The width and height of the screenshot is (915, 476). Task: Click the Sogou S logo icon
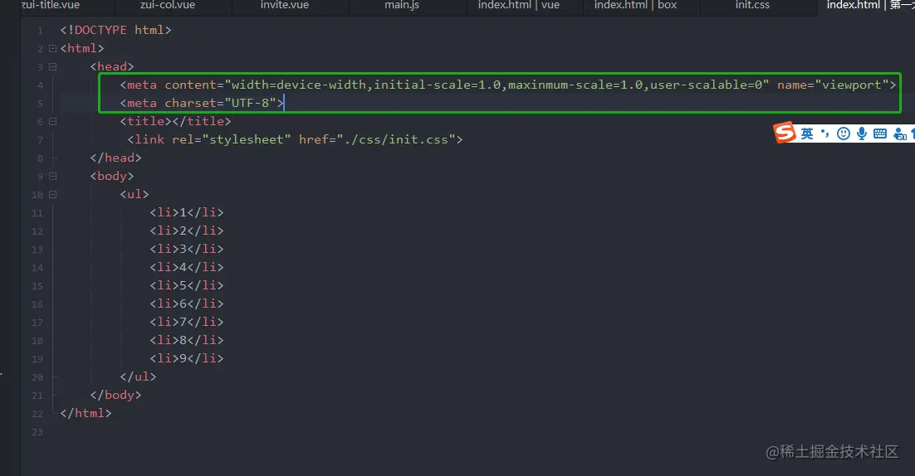pyautogui.click(x=785, y=132)
